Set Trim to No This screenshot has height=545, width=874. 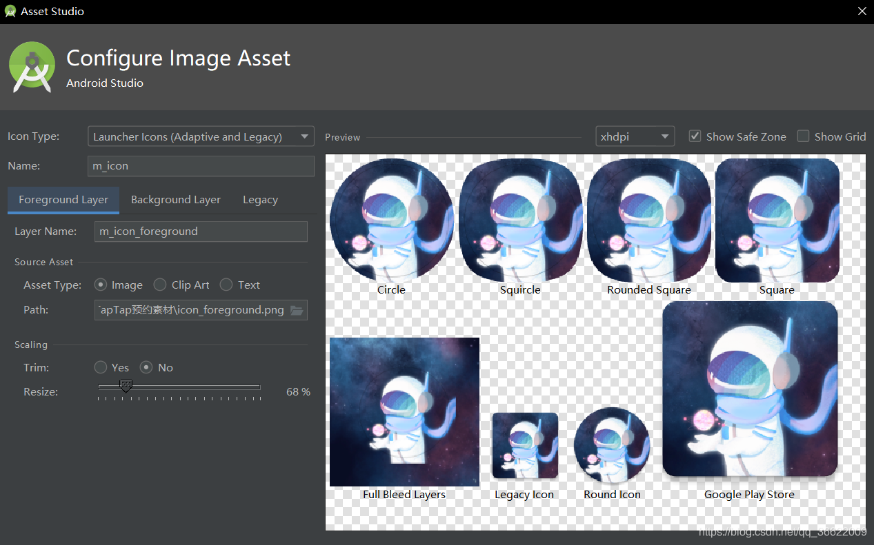146,367
